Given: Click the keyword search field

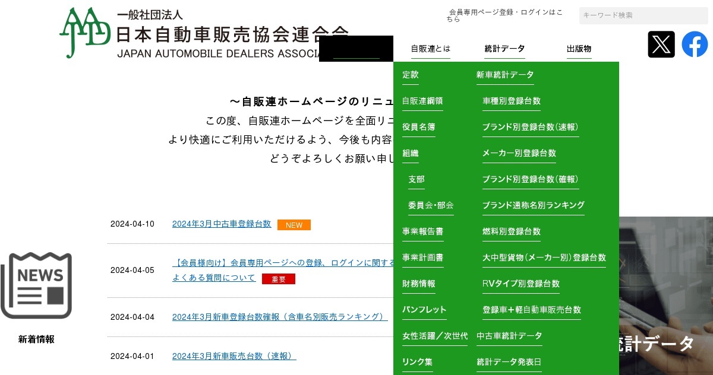Looking at the screenshot, I should (643, 15).
